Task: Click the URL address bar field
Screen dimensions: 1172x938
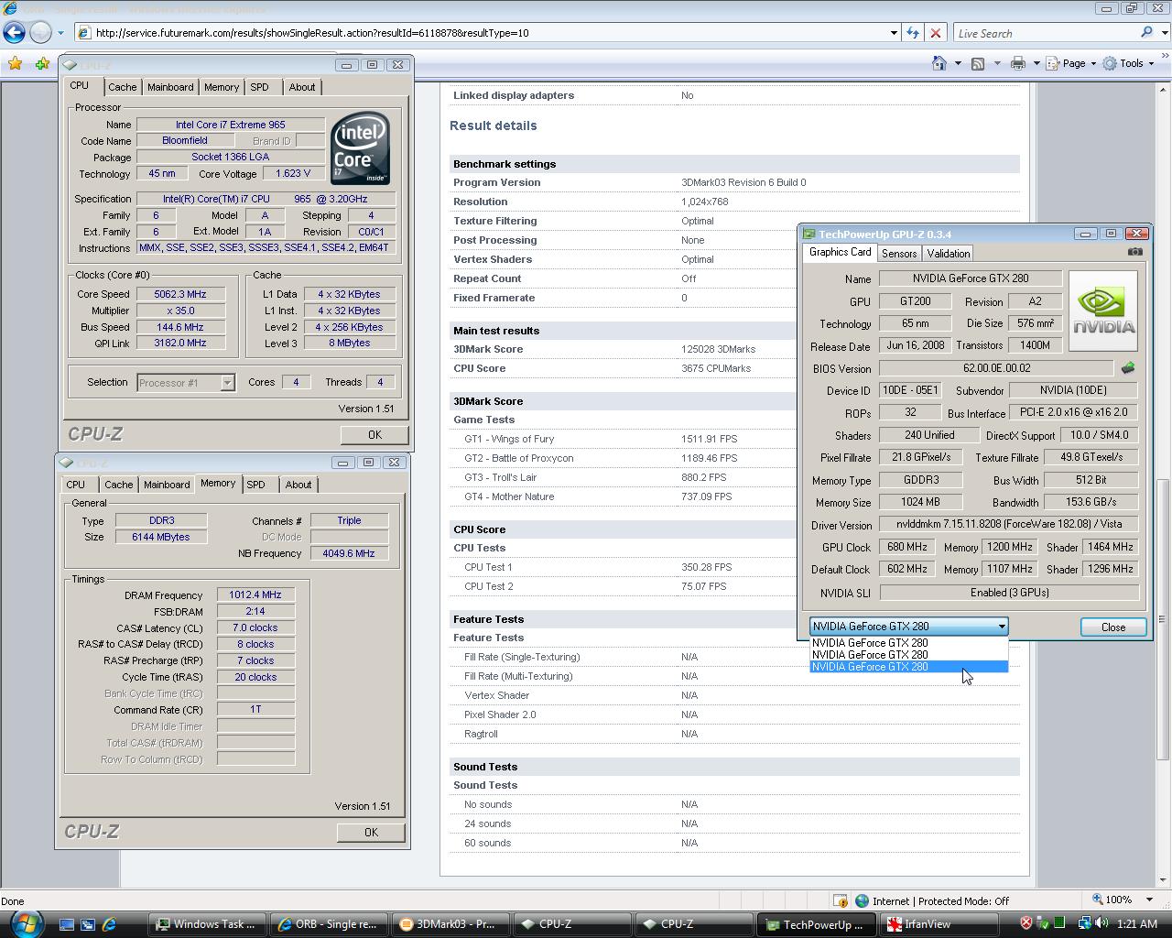Action: pyautogui.click(x=485, y=33)
